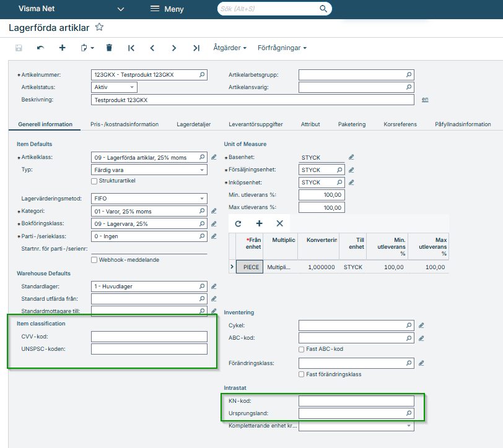The image size is (503, 448).
Task: Switch to the Pris-/kostnadsinformation tab
Action: (x=124, y=124)
